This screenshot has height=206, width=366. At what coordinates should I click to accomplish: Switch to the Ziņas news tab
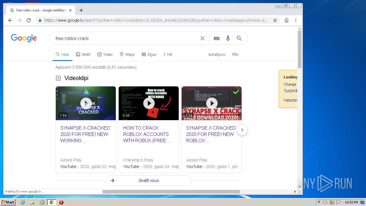(x=149, y=54)
